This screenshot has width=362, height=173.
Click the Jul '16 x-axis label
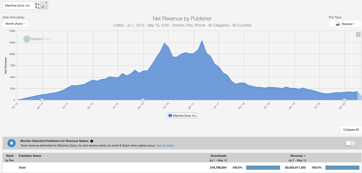[165, 106]
